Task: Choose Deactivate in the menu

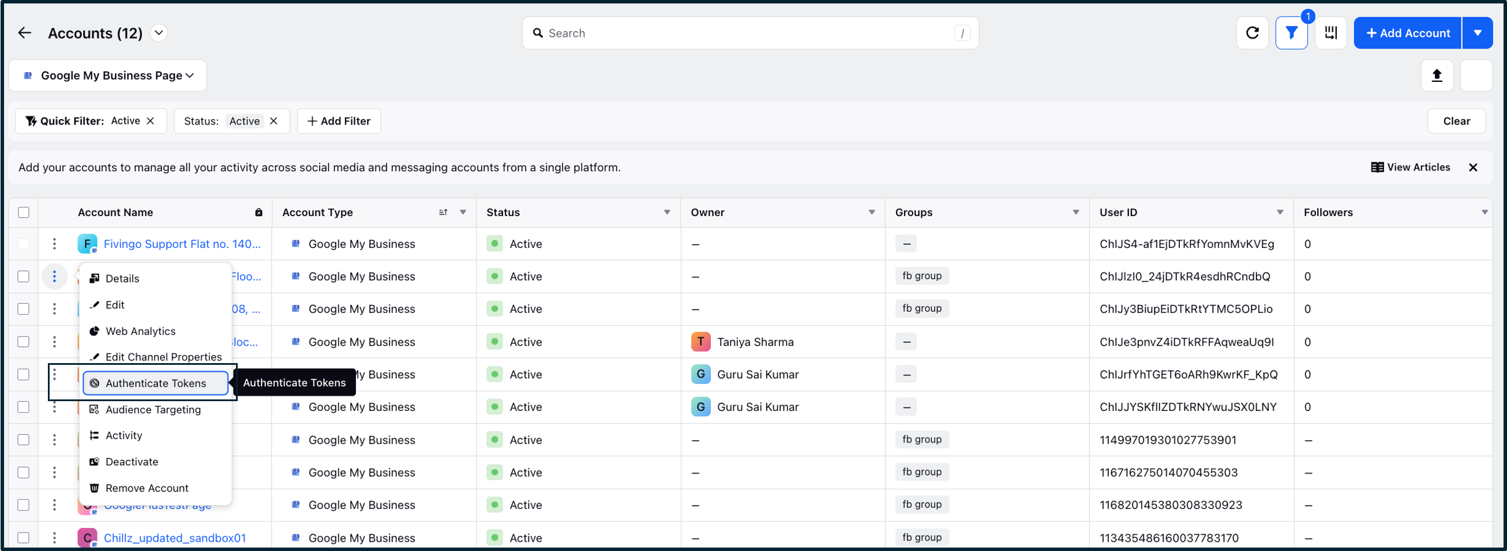Action: click(156, 462)
